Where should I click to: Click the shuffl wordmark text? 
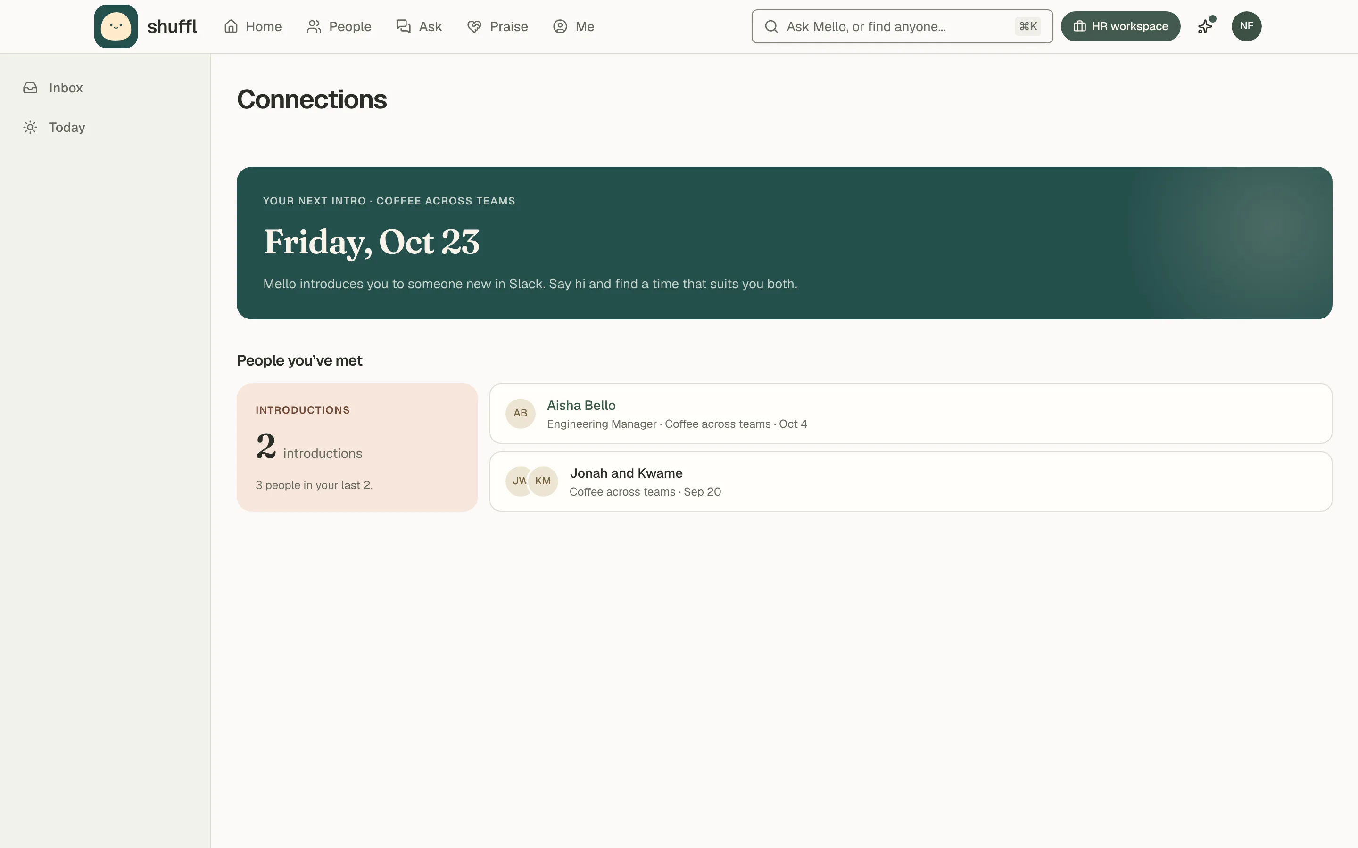click(x=172, y=26)
